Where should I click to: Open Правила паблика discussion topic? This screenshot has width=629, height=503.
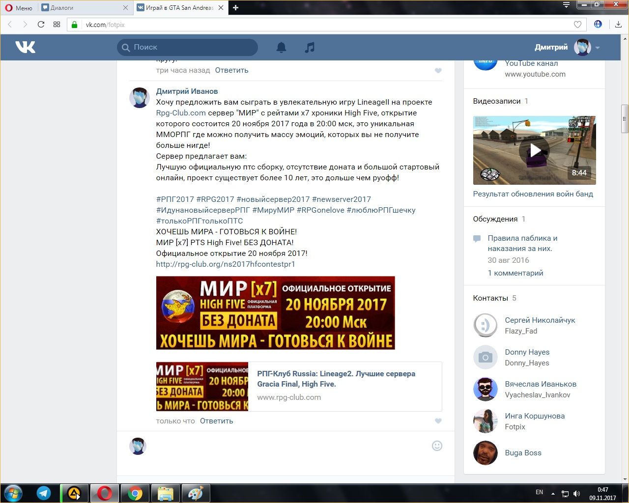point(522,243)
